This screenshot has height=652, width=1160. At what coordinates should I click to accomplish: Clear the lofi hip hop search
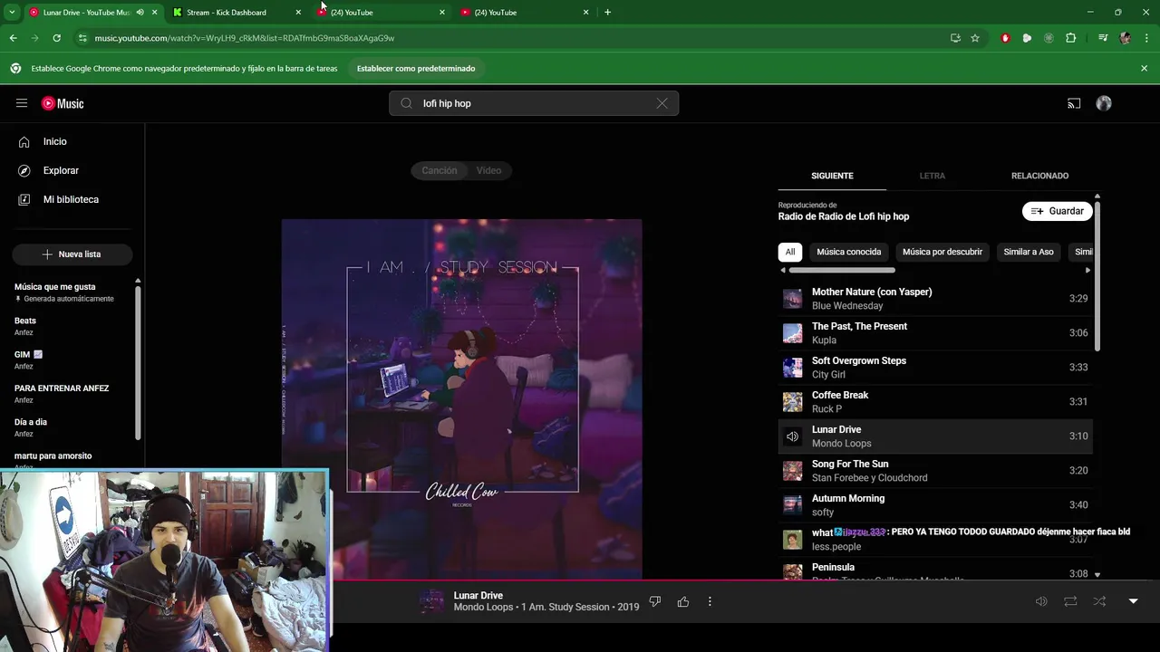click(x=662, y=103)
